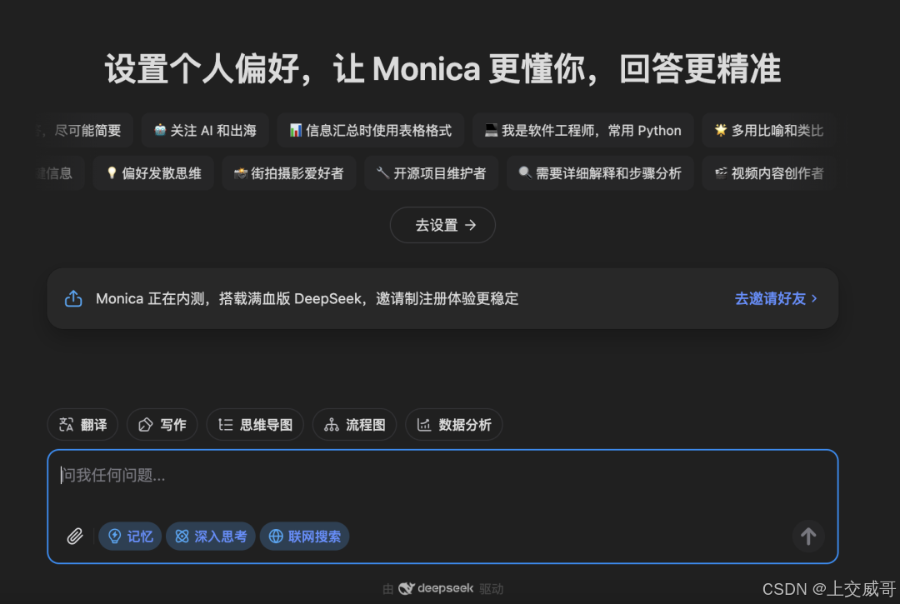Open the 去邀请好友 link
Viewport: 900px width, 604px height.
pyautogui.click(x=776, y=298)
